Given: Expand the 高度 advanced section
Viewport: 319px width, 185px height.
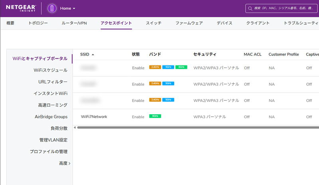Looking at the screenshot, I should pos(65,163).
